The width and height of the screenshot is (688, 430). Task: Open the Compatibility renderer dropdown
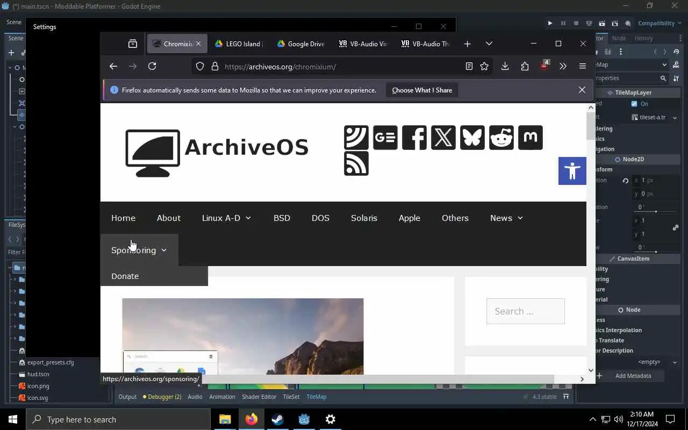tap(659, 23)
